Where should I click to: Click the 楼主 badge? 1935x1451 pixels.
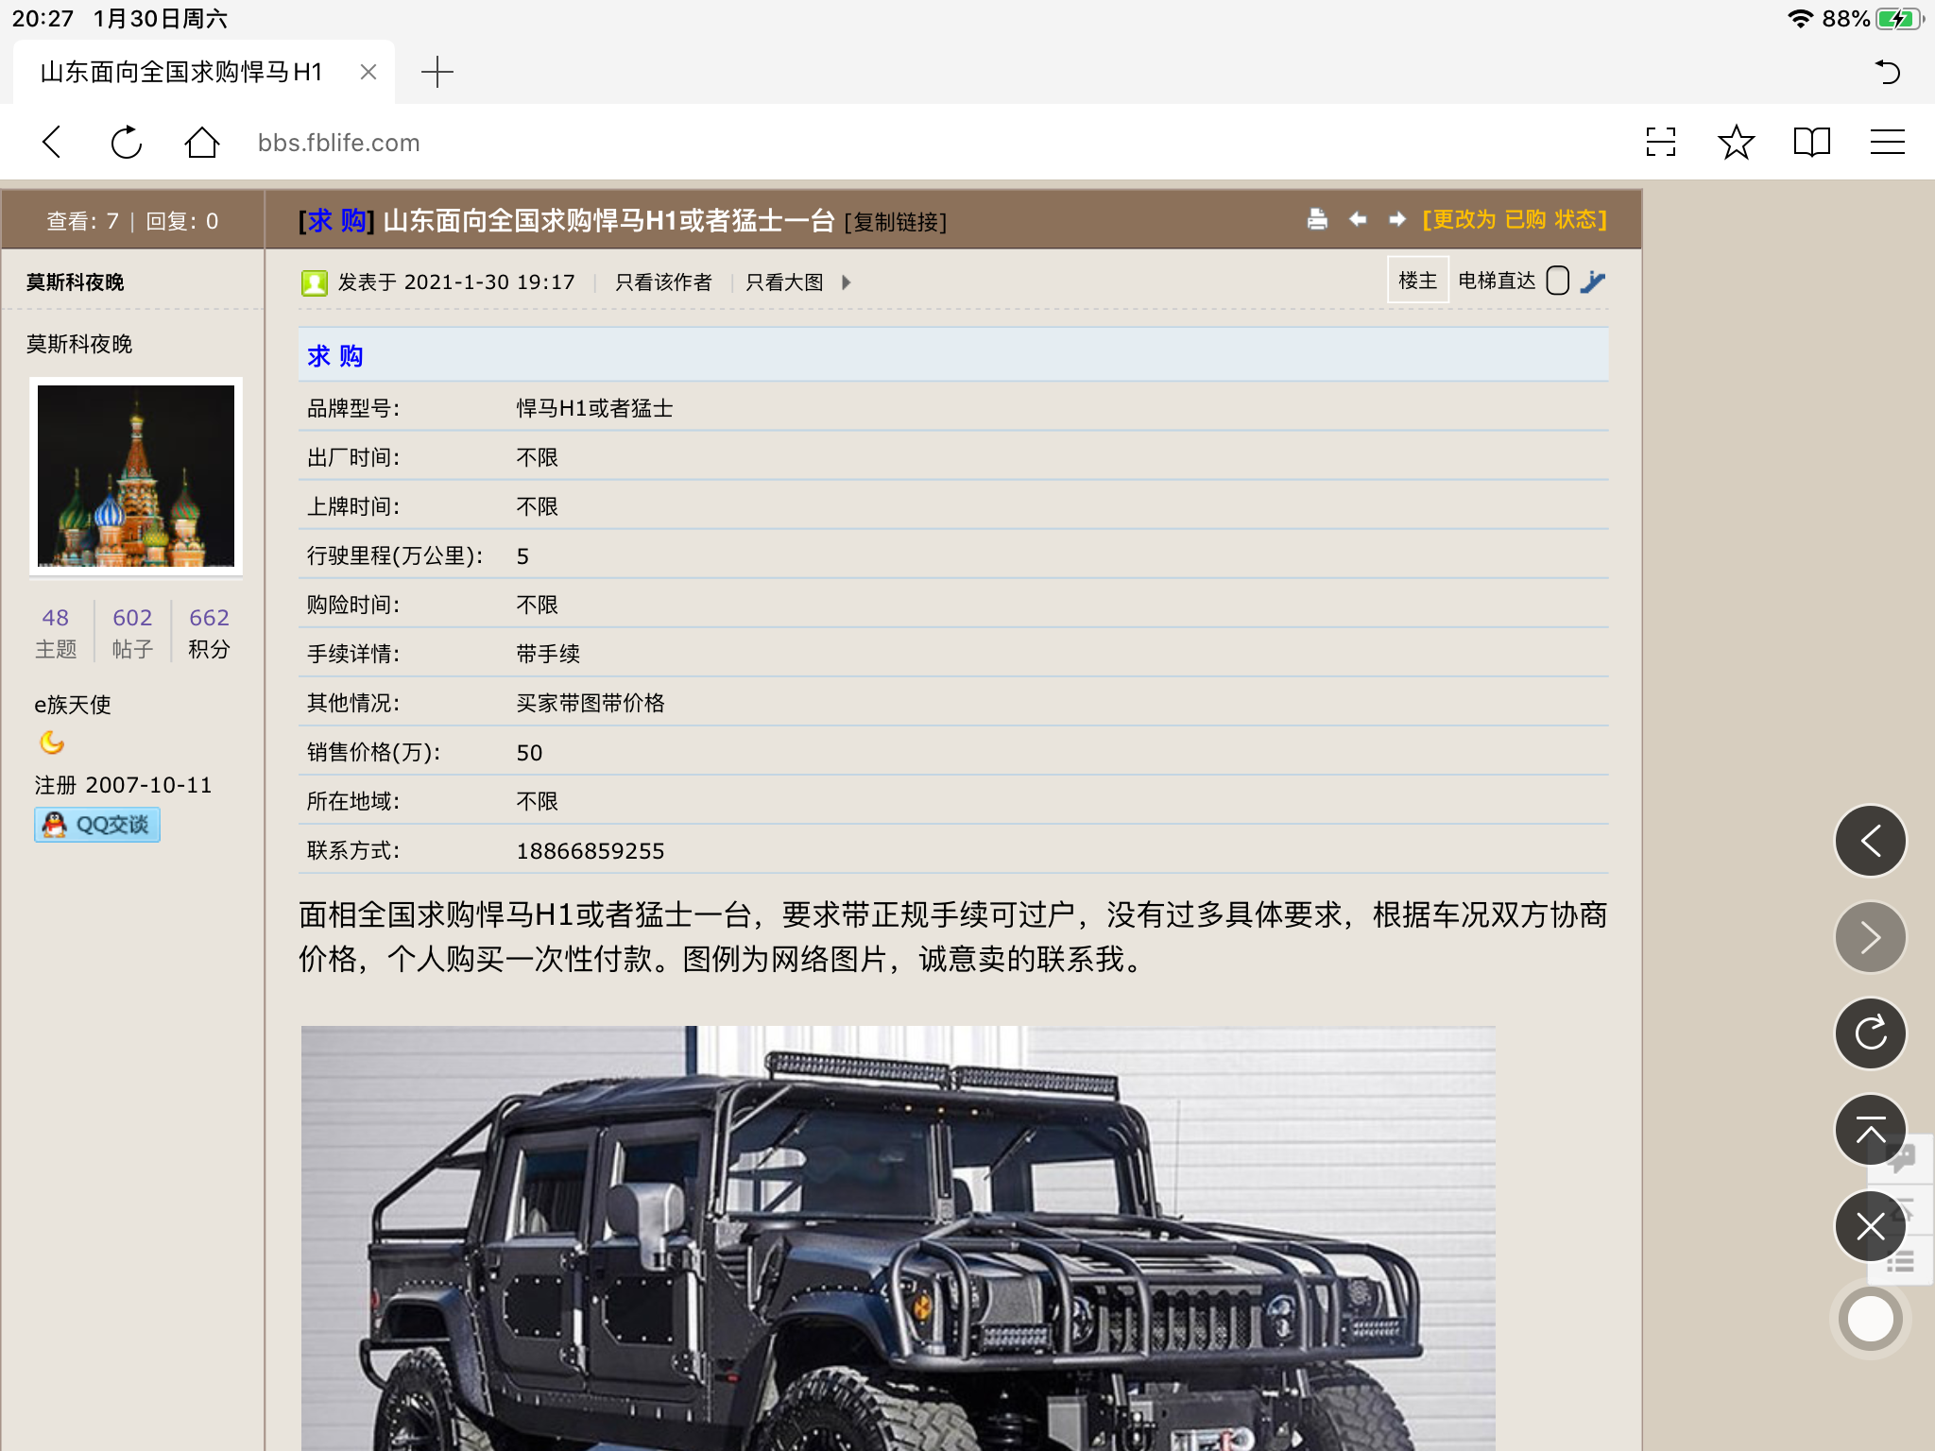pos(1417,281)
